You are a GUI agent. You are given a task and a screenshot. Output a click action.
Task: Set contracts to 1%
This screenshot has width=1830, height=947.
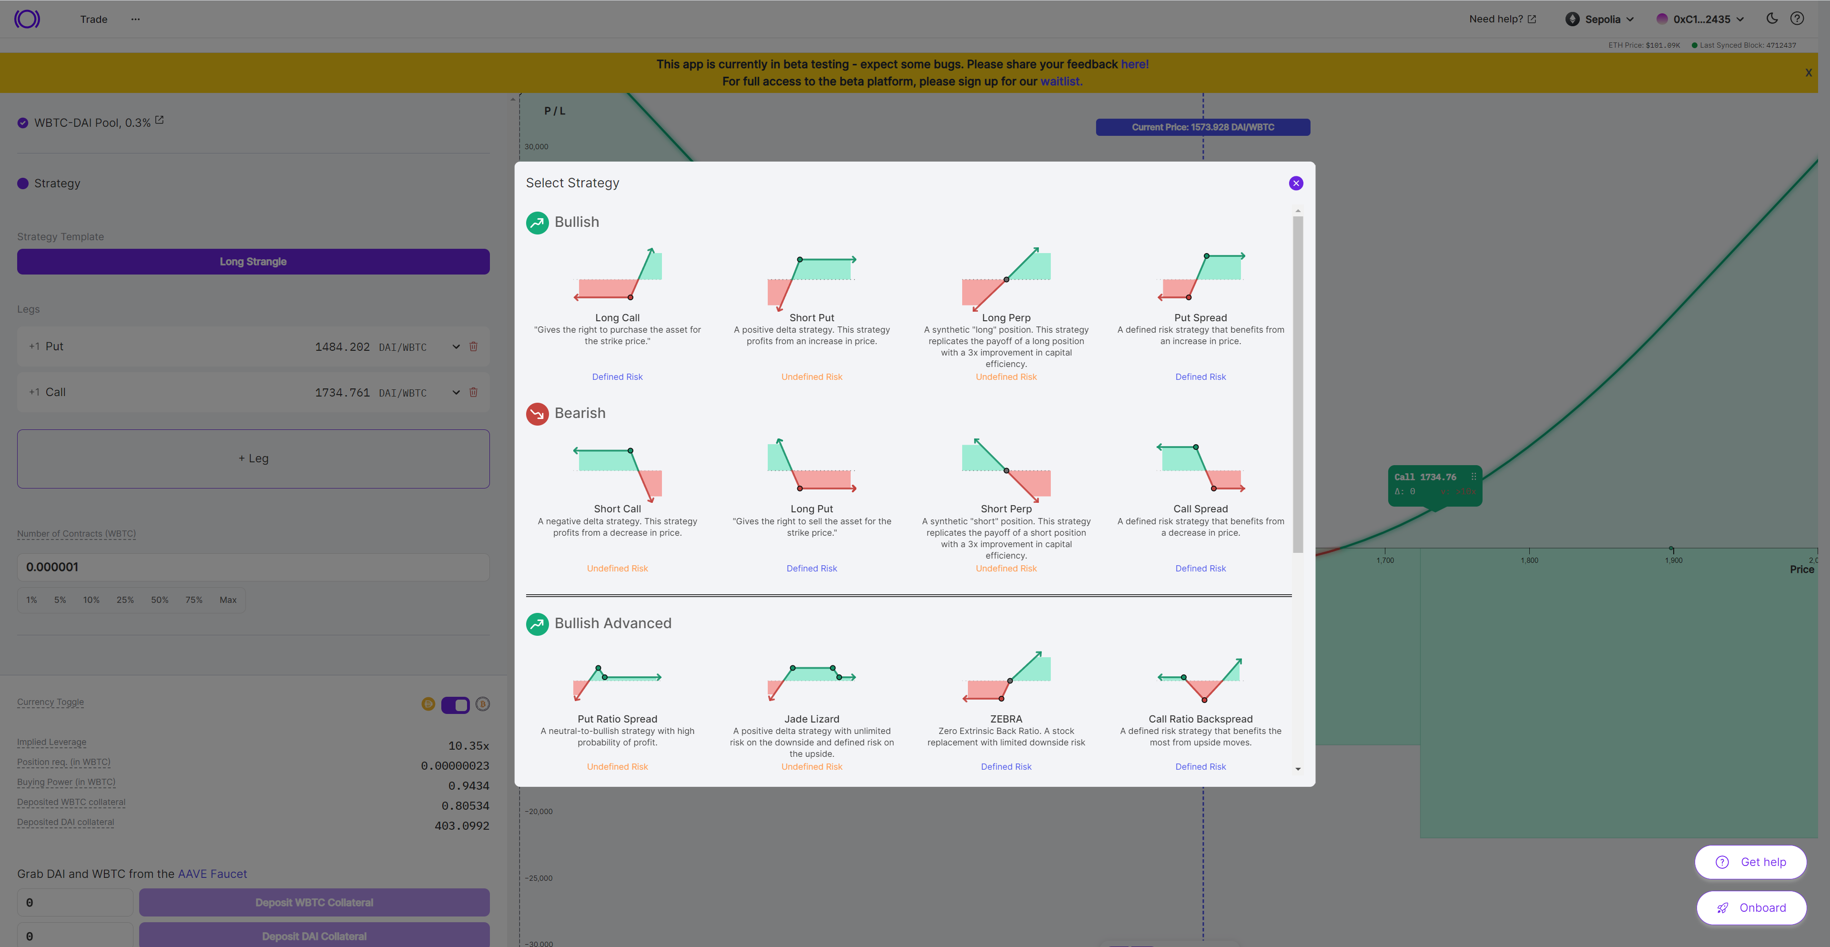(32, 600)
